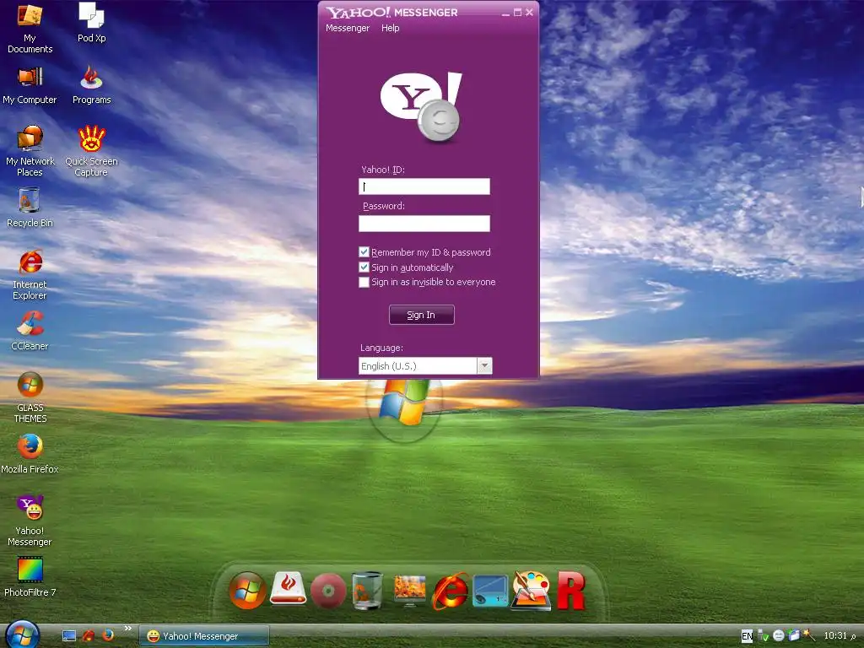This screenshot has height=648, width=864.
Task: Select the Programs desktop icon
Action: click(x=91, y=85)
